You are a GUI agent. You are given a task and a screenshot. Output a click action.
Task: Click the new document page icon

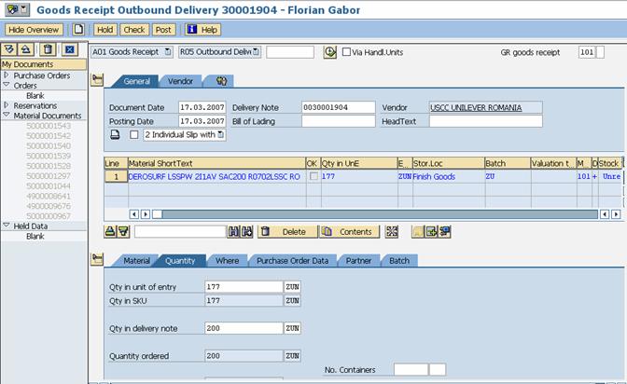point(79,30)
